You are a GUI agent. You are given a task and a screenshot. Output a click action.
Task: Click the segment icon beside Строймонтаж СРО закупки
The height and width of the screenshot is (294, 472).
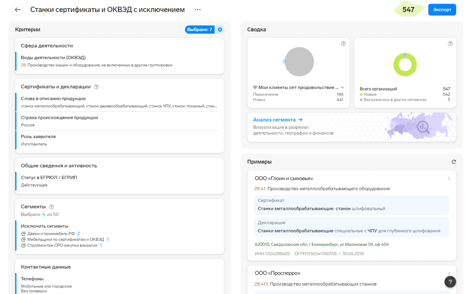(23, 245)
